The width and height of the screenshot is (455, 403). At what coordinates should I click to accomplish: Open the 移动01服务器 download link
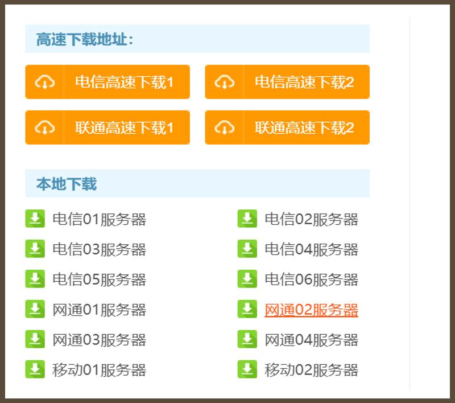[99, 370]
